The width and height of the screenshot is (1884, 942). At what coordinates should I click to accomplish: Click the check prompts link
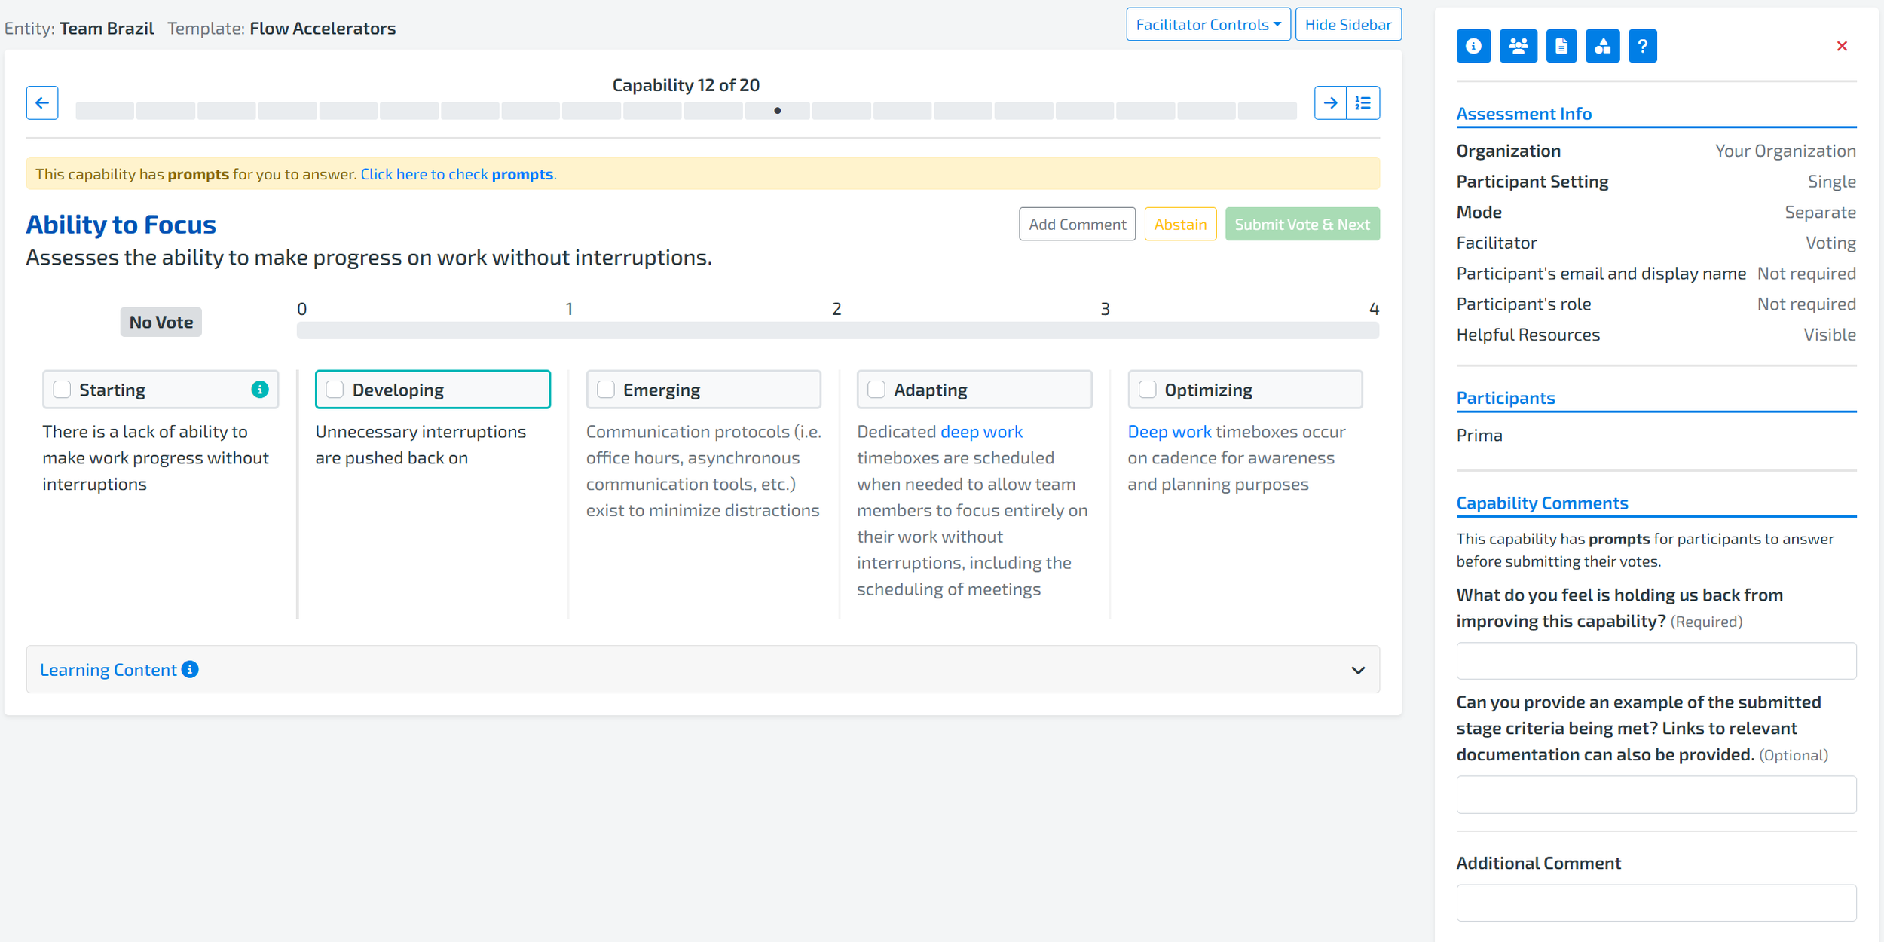[457, 174]
